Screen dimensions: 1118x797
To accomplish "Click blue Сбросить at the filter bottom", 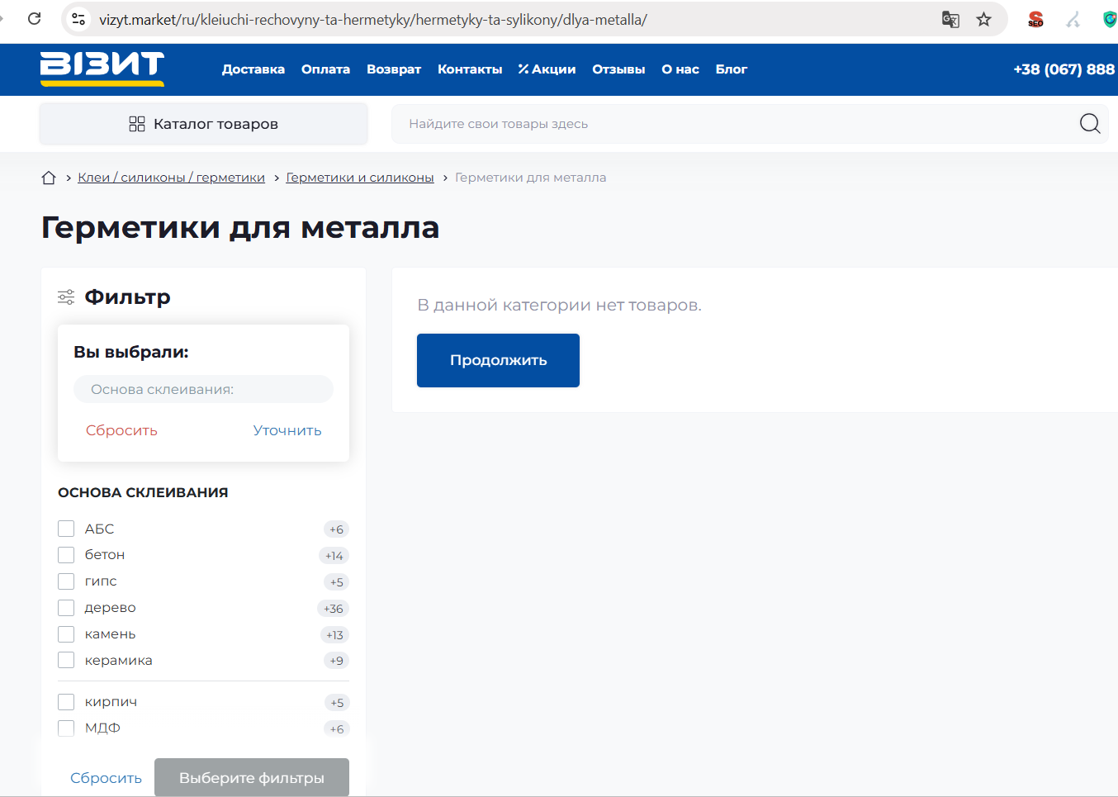I will coord(106,778).
